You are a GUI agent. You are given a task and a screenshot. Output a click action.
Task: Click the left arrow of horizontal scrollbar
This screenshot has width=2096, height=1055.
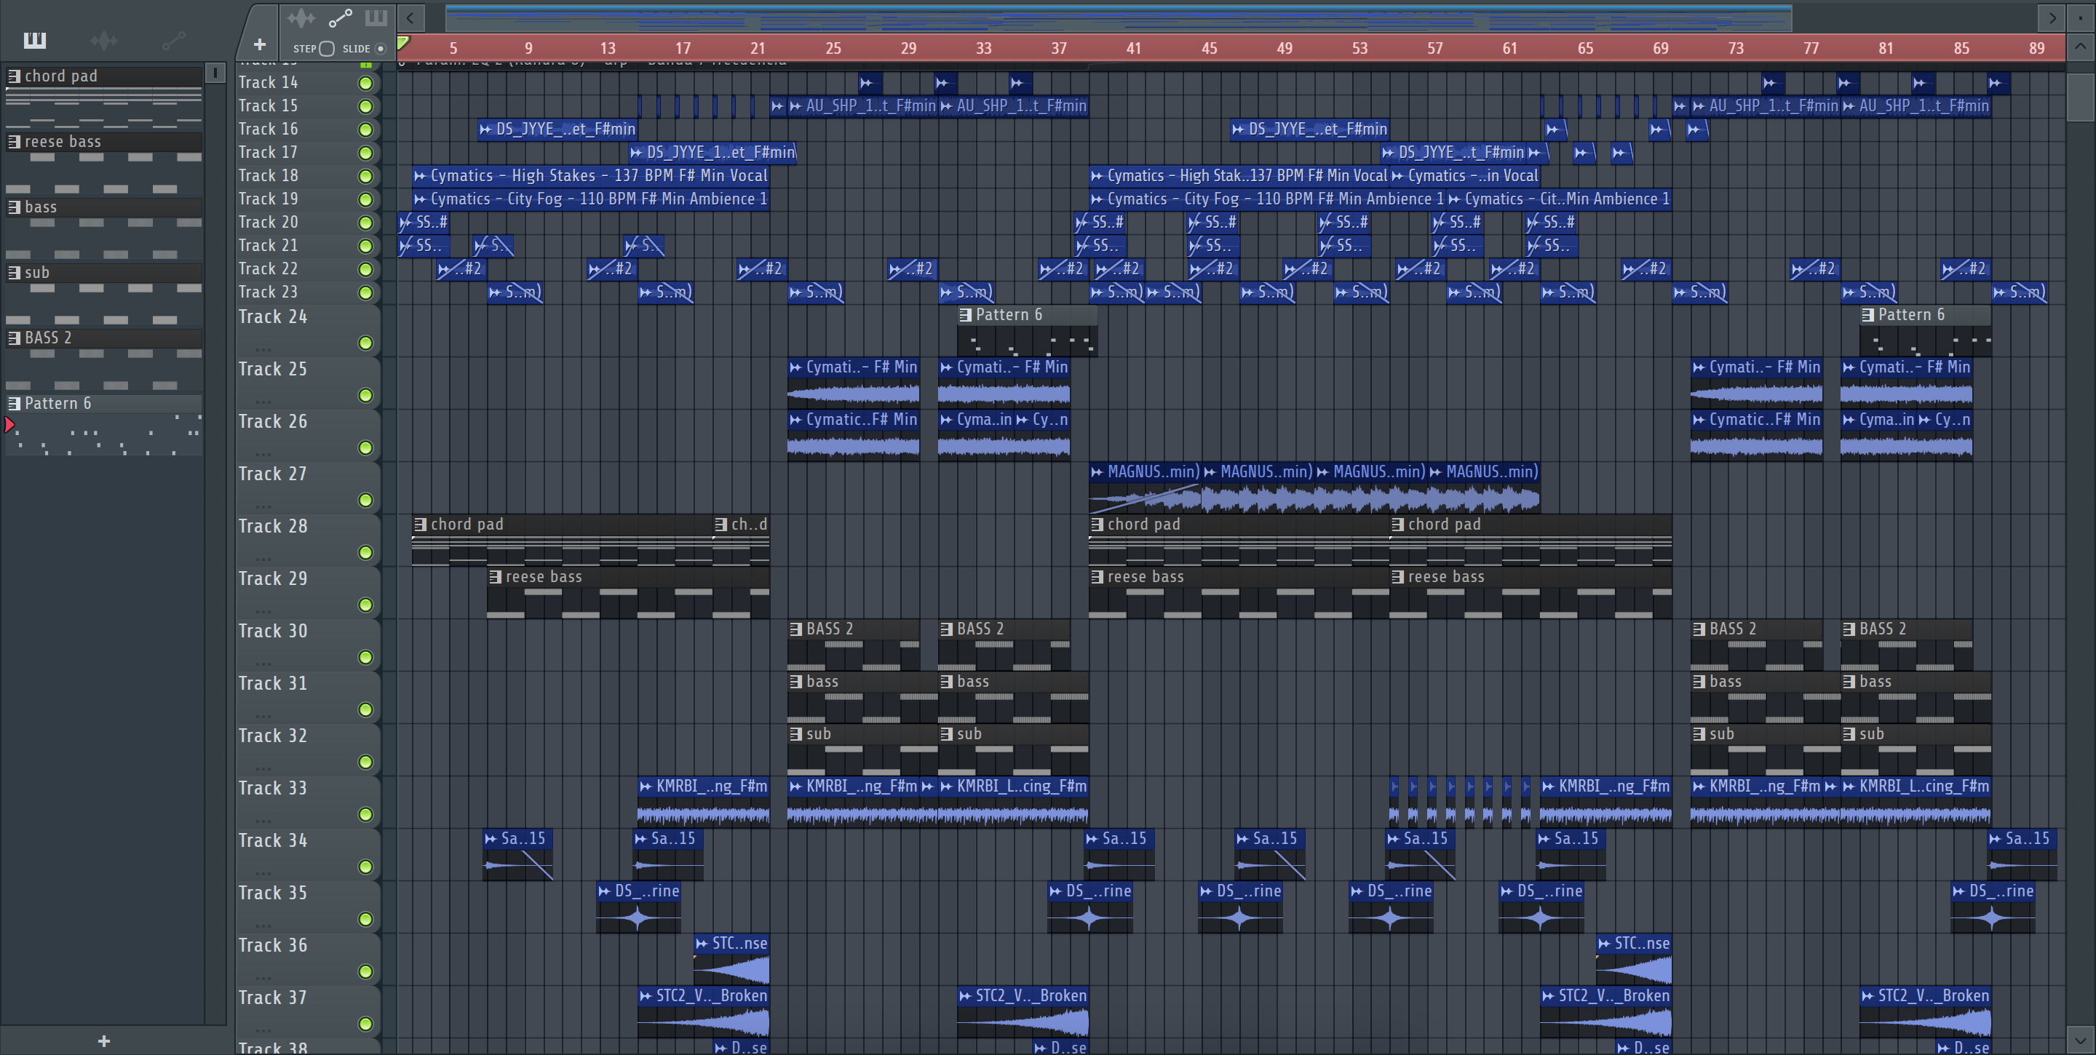coord(411,17)
